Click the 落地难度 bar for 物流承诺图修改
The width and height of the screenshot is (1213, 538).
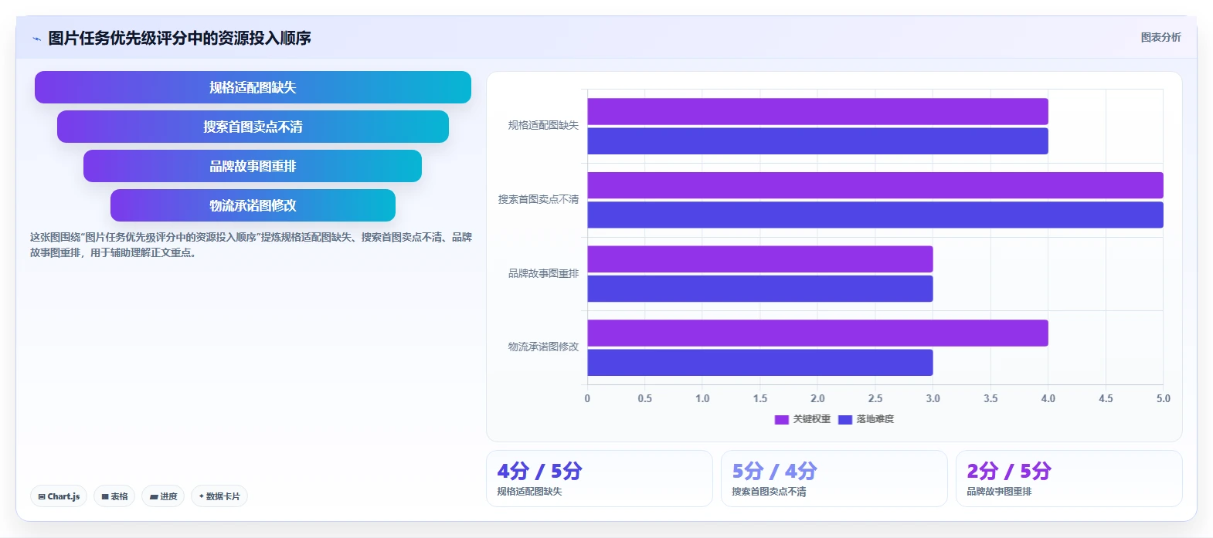pos(760,363)
